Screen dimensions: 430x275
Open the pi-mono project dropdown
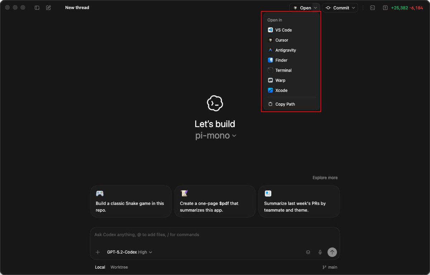coord(216,136)
